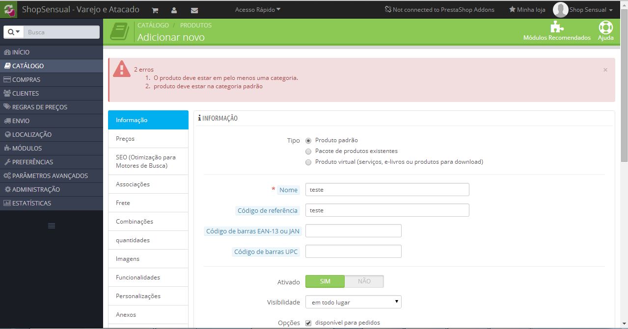Screen dimensions: 628x329
Task: Go to INÍCIO in the sidebar
Action: [x=52, y=52]
